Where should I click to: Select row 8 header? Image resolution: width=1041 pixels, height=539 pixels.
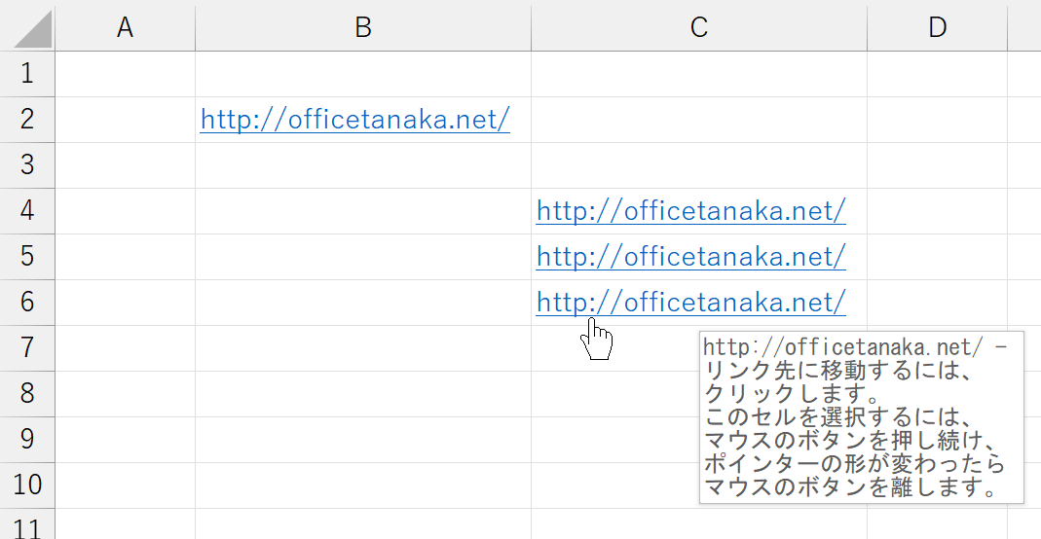pyautogui.click(x=27, y=394)
